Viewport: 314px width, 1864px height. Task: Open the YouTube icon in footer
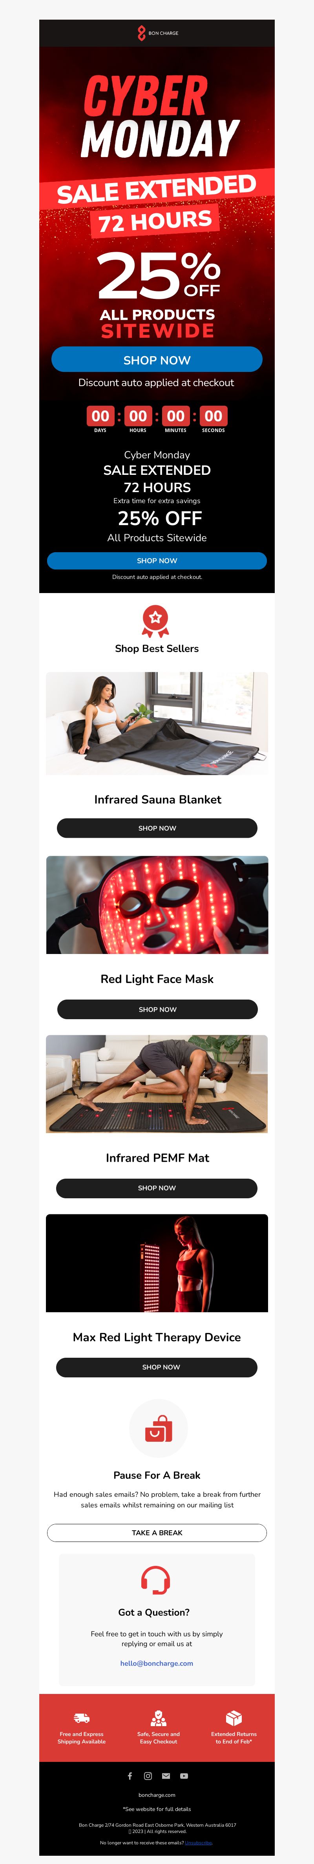[184, 1775]
